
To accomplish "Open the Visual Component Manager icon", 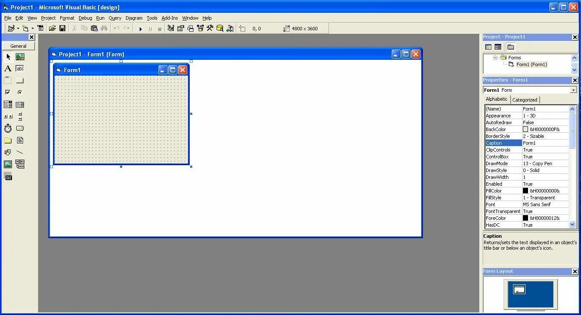I will point(230,29).
